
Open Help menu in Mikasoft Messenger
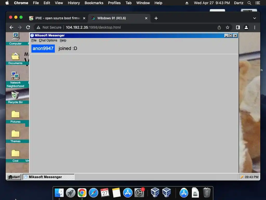(x=63, y=40)
